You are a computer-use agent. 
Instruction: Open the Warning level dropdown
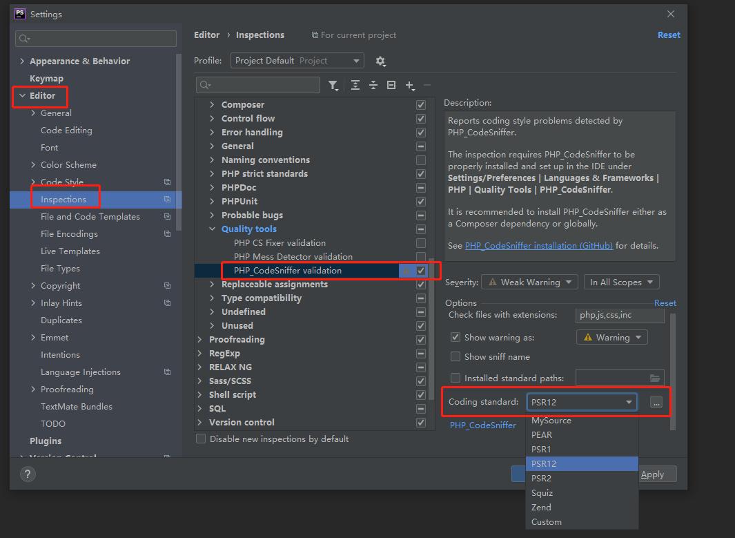click(611, 337)
